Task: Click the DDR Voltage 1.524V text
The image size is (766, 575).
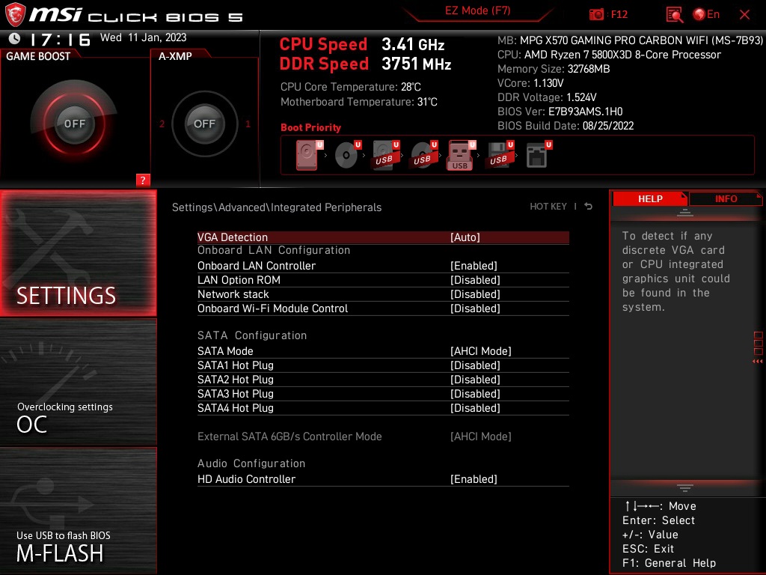Action: pyautogui.click(x=547, y=97)
